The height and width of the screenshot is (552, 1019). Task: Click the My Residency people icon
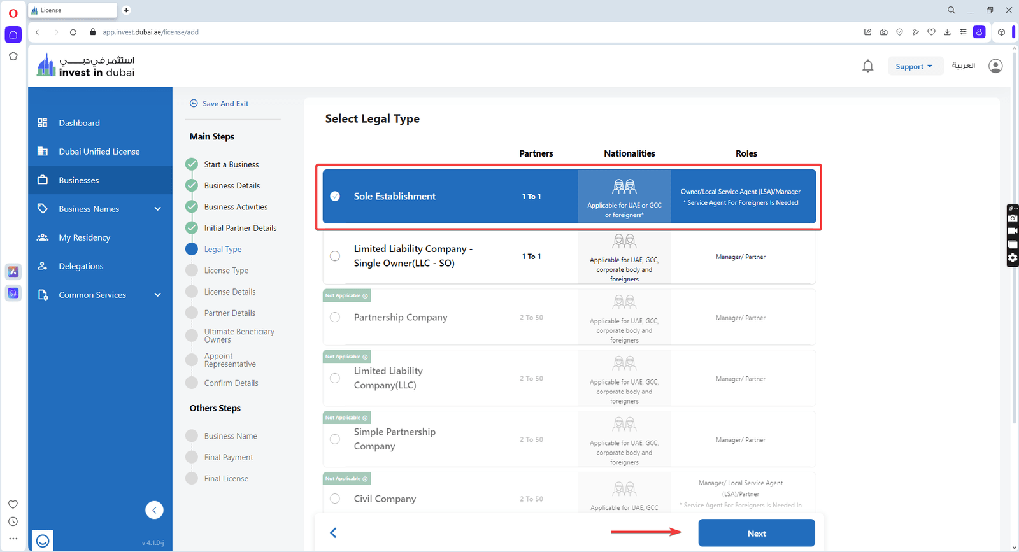43,237
